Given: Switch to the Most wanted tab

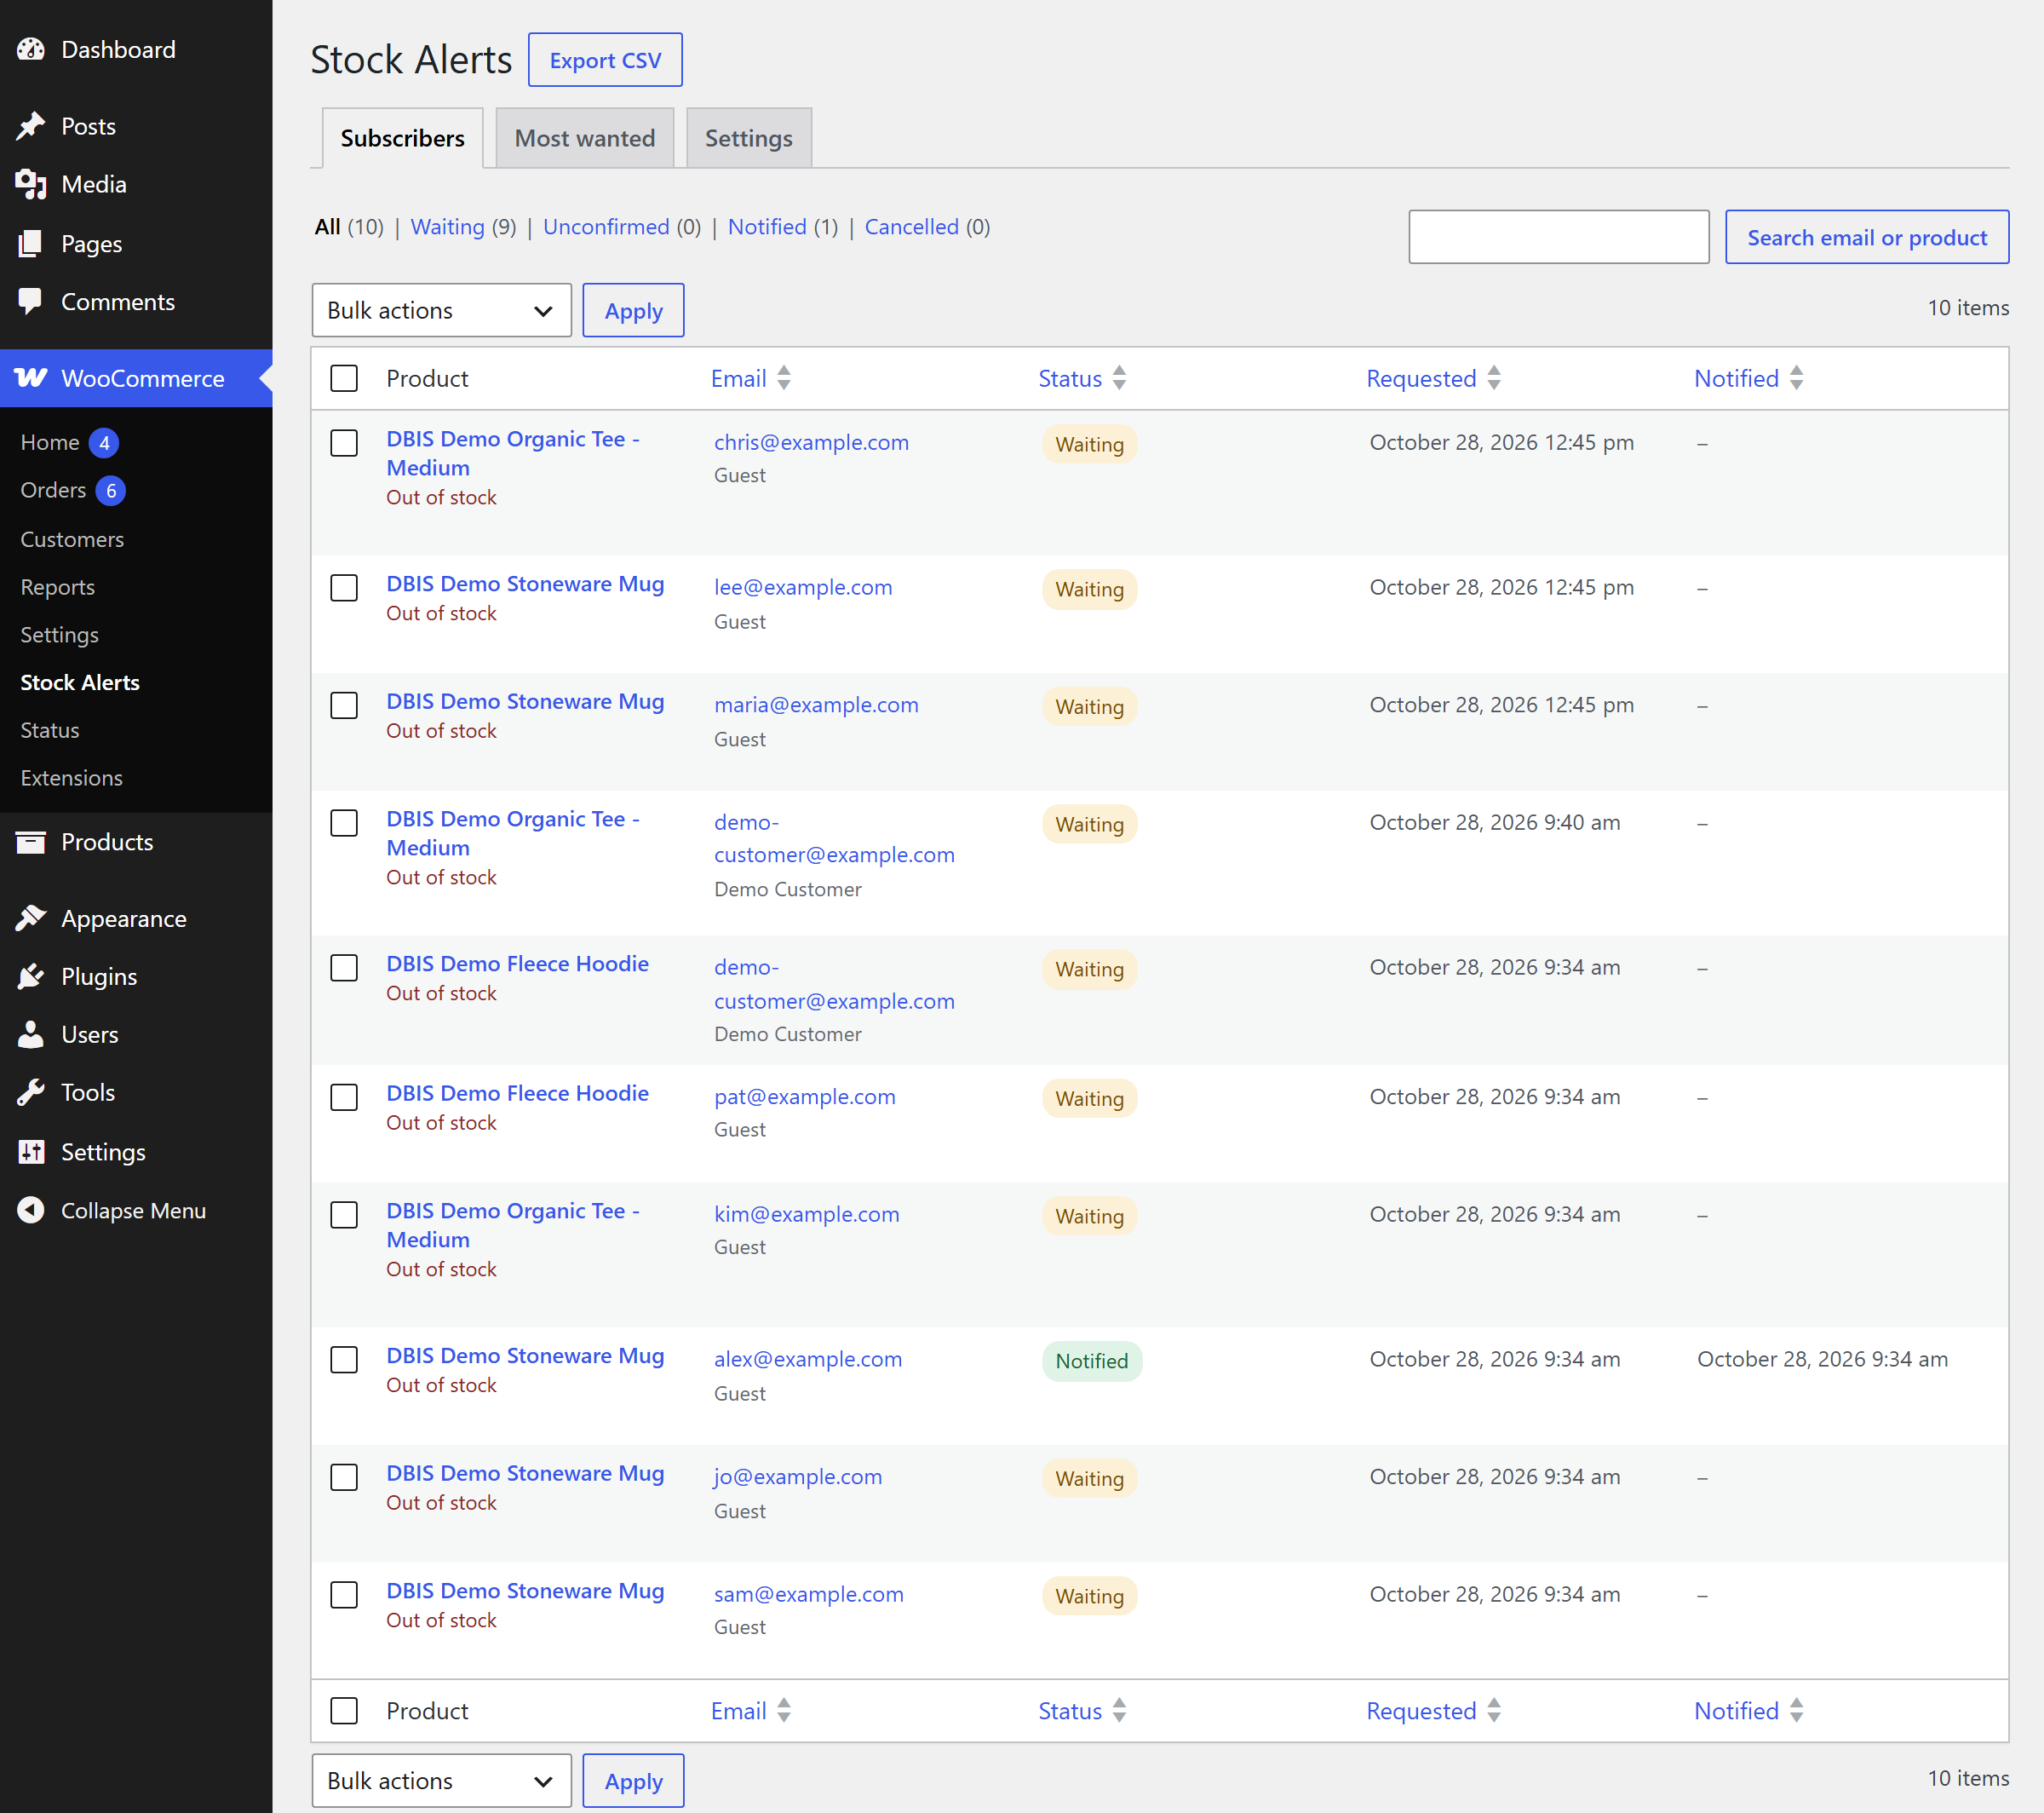Looking at the screenshot, I should [585, 138].
